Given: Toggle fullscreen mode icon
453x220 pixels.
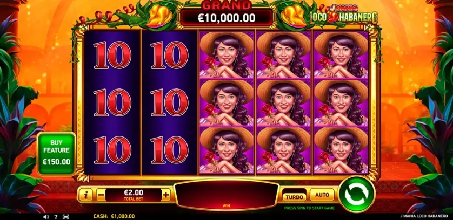Looking at the screenshot, I should pos(66,217).
